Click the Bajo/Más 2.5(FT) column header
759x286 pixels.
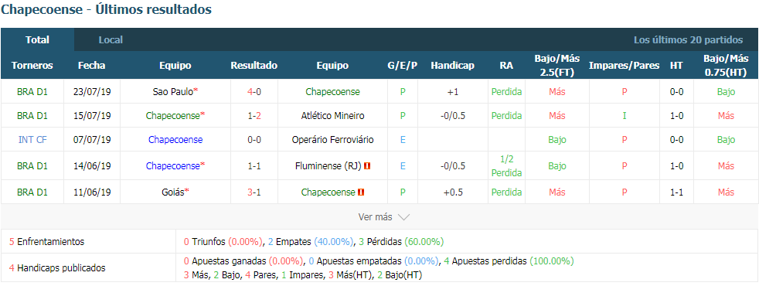click(x=557, y=66)
